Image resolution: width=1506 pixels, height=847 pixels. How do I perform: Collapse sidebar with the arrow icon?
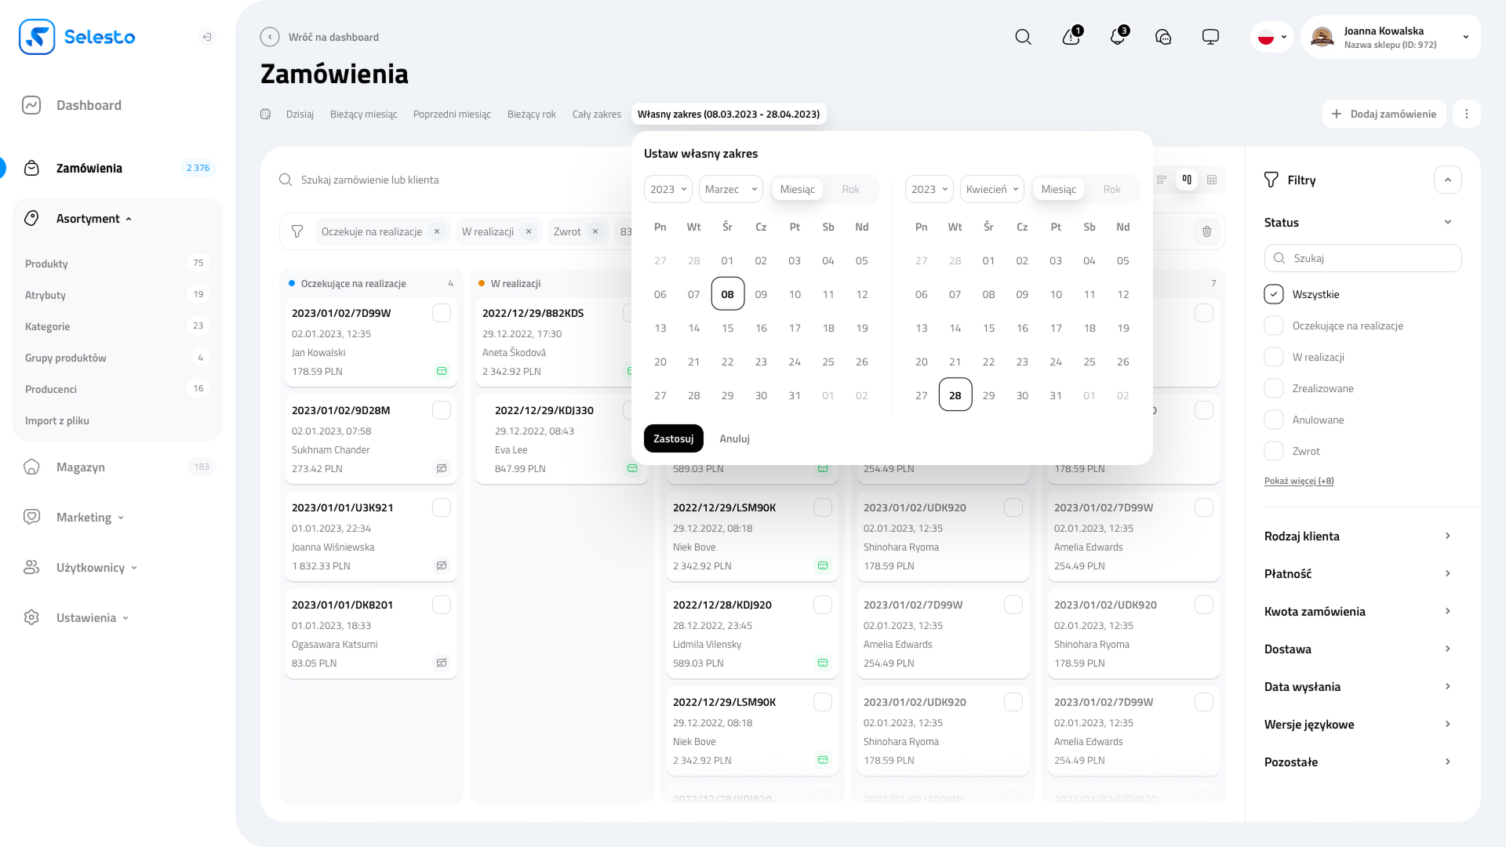pyautogui.click(x=206, y=37)
